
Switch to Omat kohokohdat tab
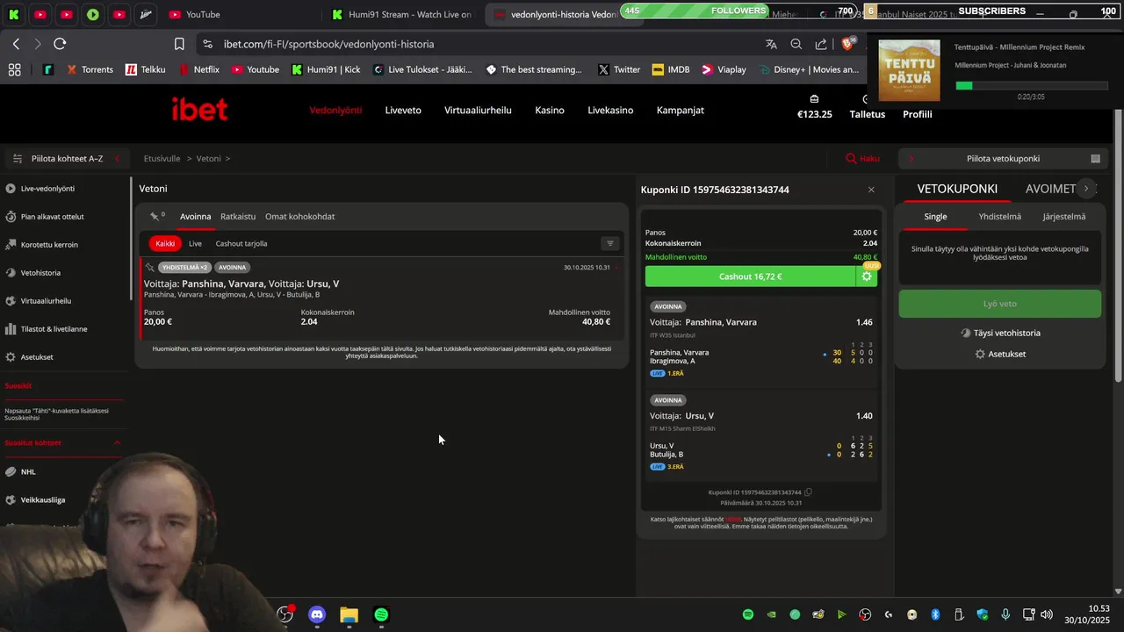tap(299, 217)
